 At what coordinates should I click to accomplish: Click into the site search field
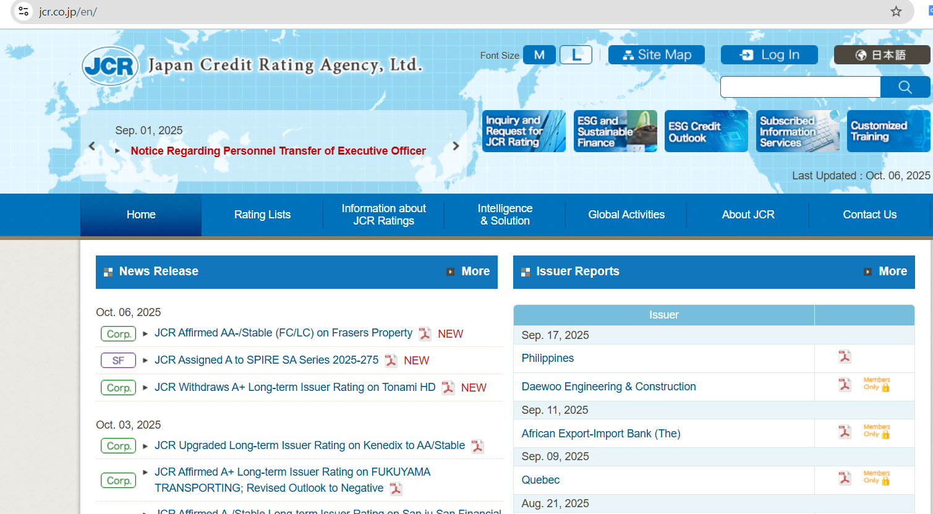pos(800,87)
